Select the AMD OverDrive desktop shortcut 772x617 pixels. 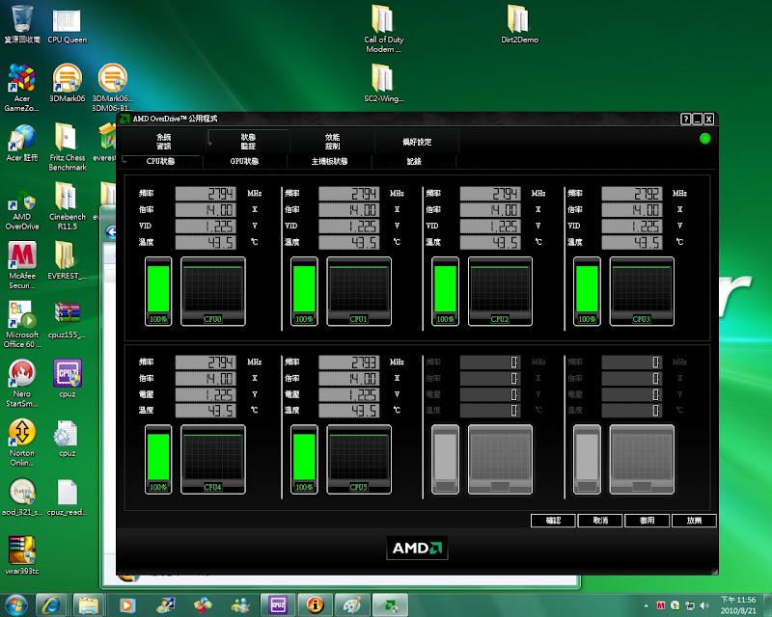(21, 210)
